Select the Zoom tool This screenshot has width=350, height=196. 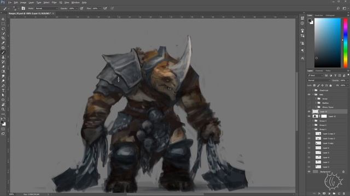[x=3, y=109]
